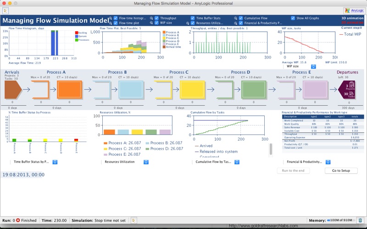Image resolution: width=367 pixels, height=229 pixels.
Task: Click the yellow Process C box
Action: 192,89
